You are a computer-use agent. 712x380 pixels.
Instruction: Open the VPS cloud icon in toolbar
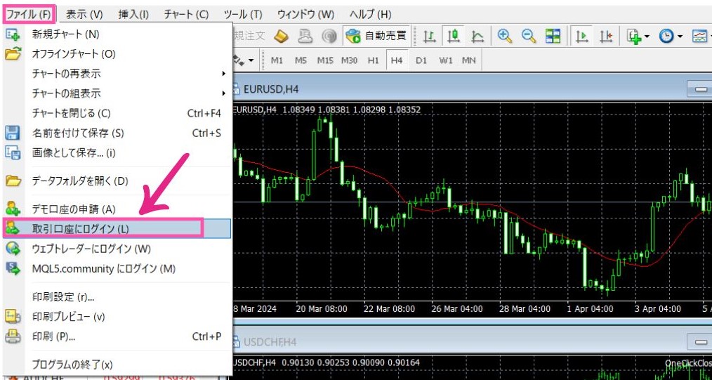pyautogui.click(x=305, y=35)
